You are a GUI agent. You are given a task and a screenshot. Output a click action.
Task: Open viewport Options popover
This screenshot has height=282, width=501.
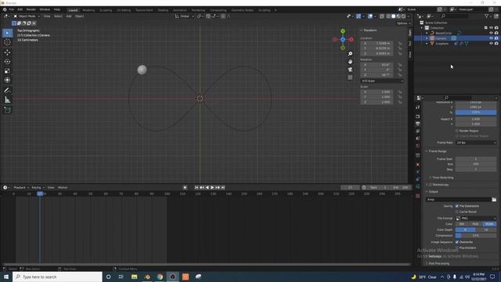tap(403, 23)
